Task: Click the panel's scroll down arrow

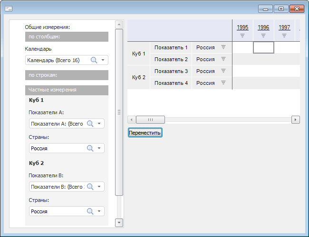Action: tap(119, 222)
